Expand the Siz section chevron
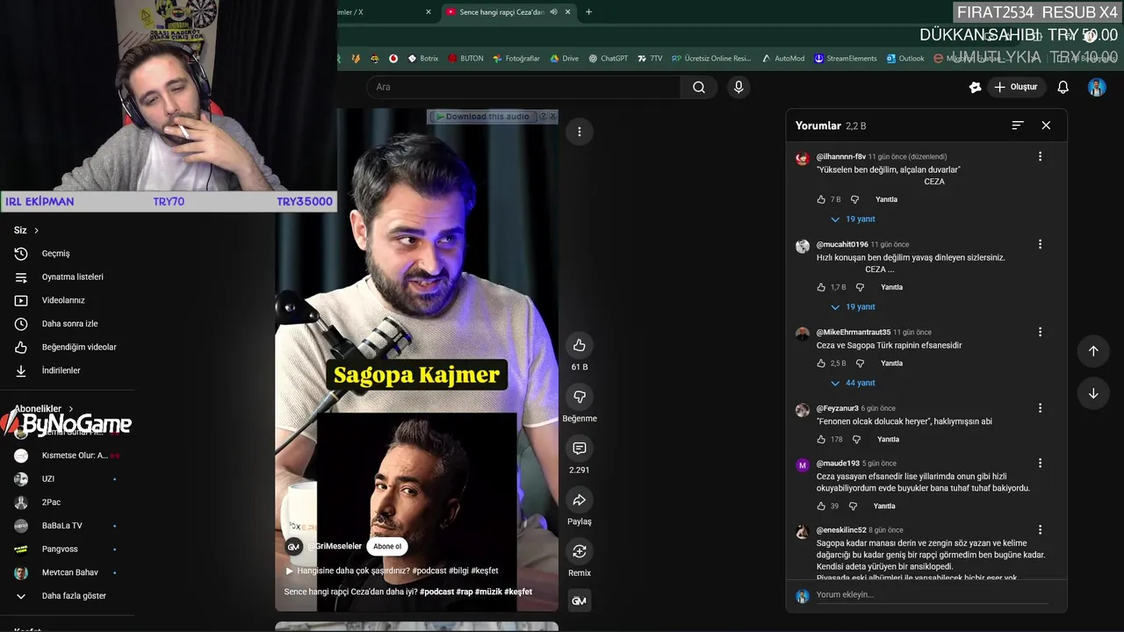Screen dimensions: 1124x632 (36, 230)
